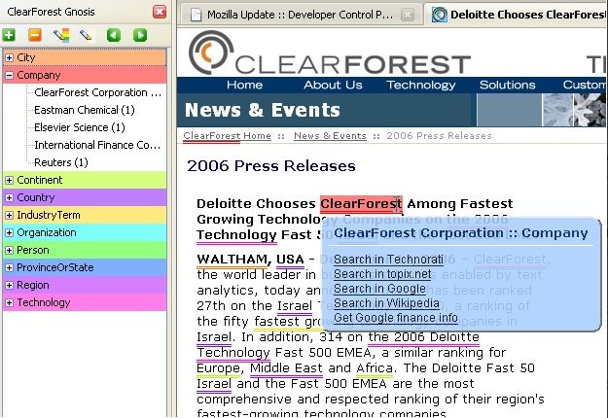Viewport: 608px width, 418px height.
Task: Follow the News & Events breadcrumb link
Action: click(330, 136)
